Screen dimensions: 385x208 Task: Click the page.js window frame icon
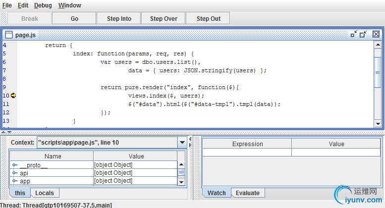9,35
